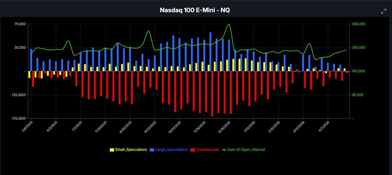This screenshot has height=175, width=392.
Task: Click the Open Interest line peak near 9/23/2025
Action: pos(148,31)
